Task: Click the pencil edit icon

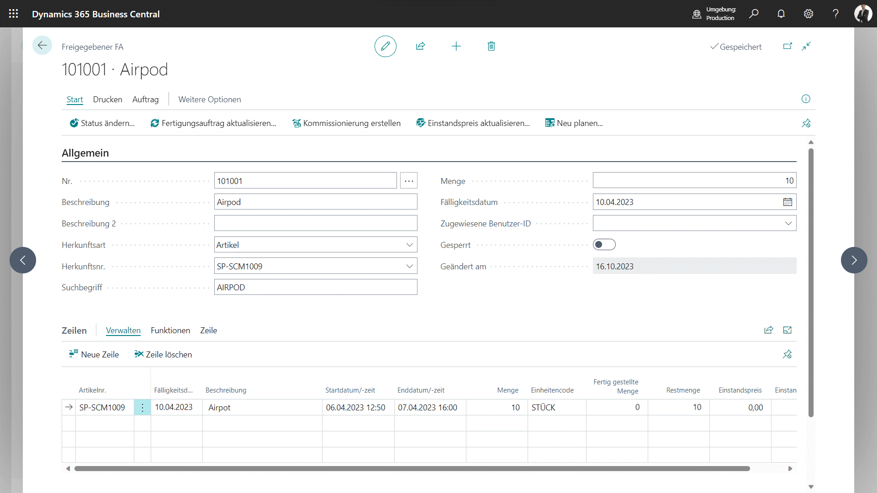Action: click(x=385, y=46)
